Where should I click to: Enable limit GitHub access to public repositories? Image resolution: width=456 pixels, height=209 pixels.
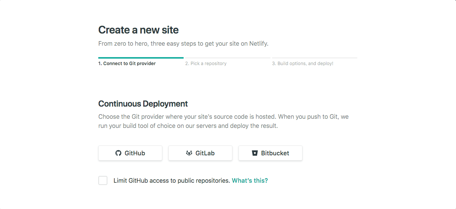point(103,180)
